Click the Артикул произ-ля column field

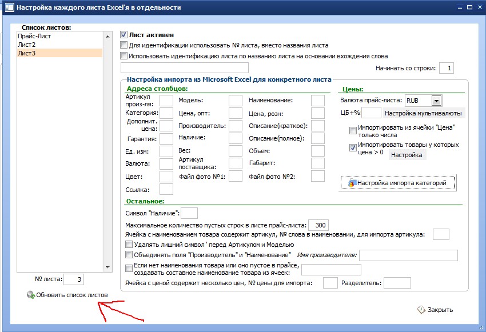tap(166, 101)
